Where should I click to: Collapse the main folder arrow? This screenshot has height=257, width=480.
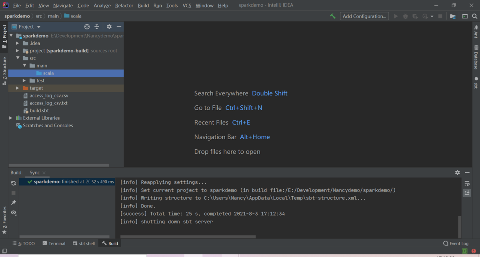24,65
